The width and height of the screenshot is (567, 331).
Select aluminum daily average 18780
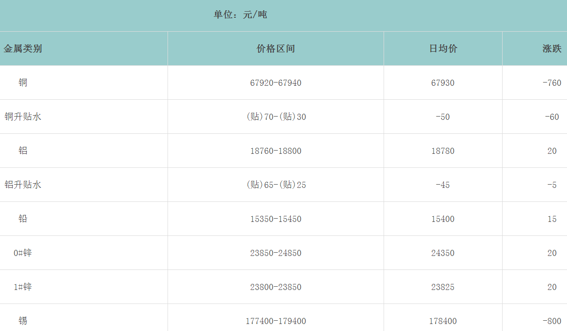pos(443,151)
